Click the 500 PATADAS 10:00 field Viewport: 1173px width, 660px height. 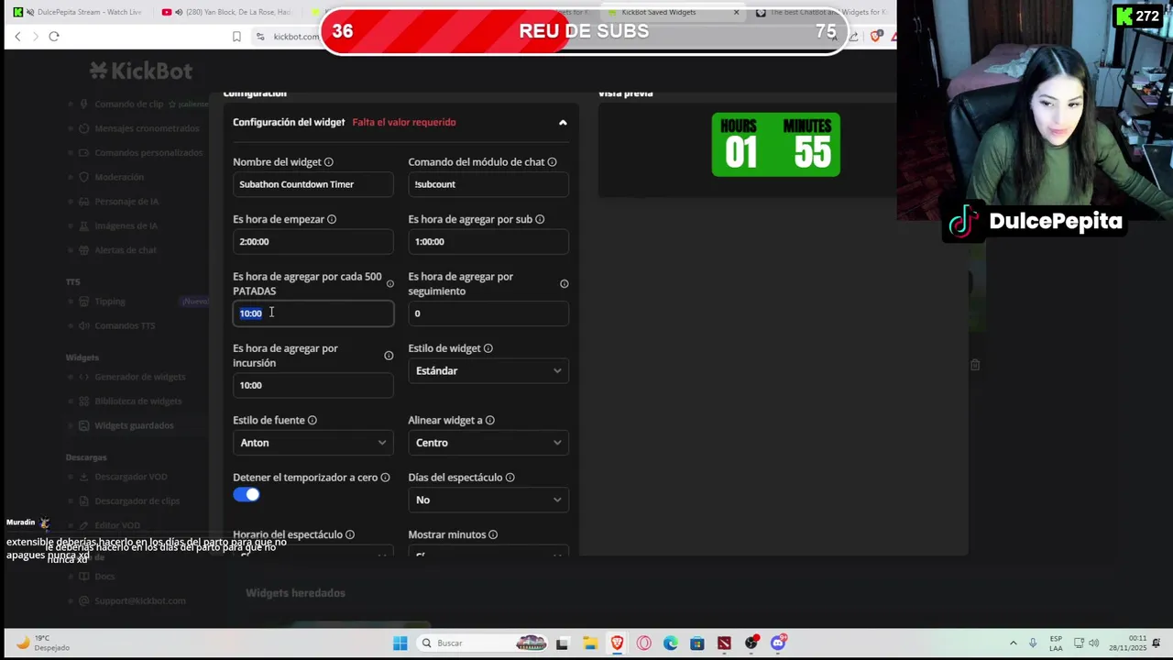(313, 313)
